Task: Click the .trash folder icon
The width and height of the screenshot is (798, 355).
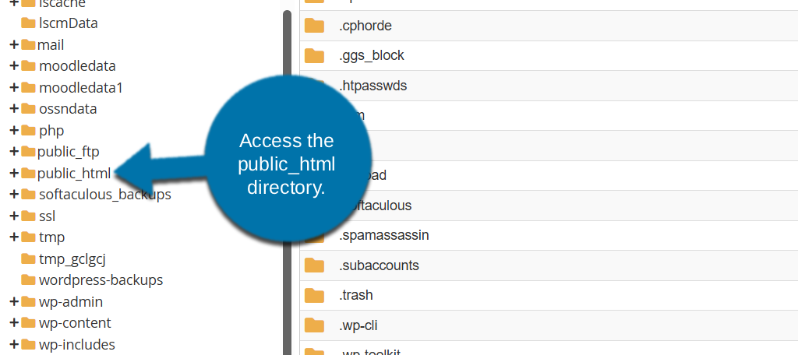Action: tap(314, 295)
